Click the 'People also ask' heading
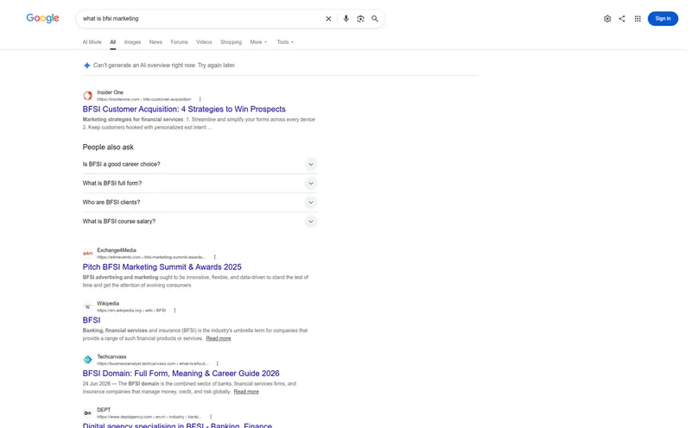 [108, 147]
